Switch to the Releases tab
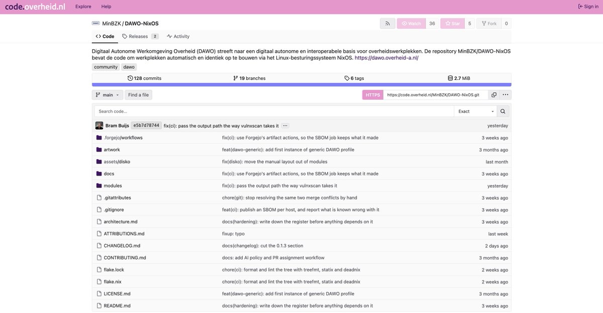The image size is (603, 313). pyautogui.click(x=140, y=37)
